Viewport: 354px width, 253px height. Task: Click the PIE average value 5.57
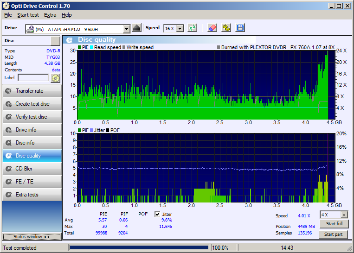[x=103, y=220]
